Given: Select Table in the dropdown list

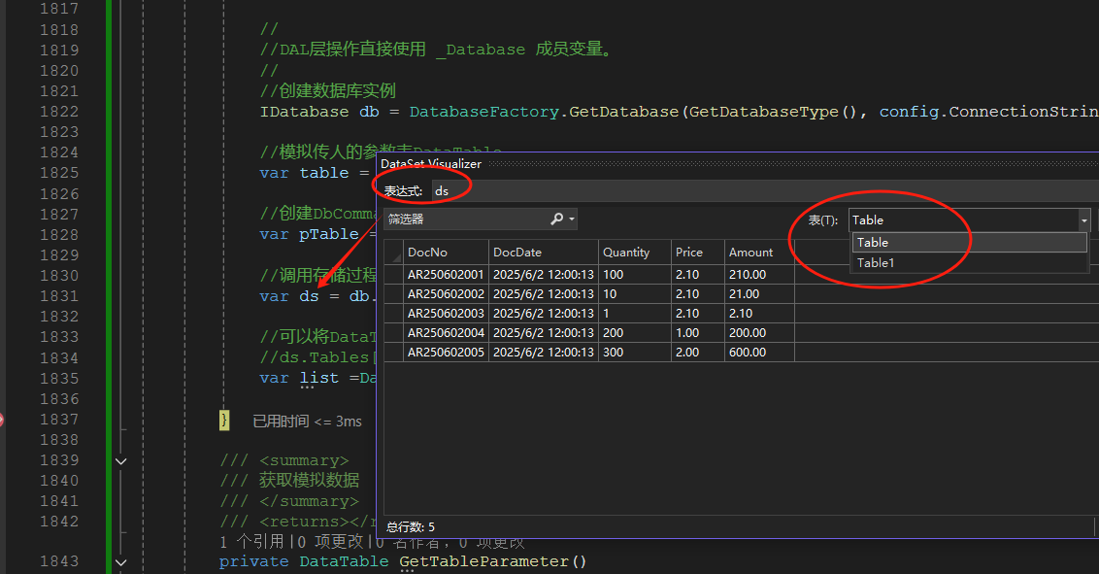Looking at the screenshot, I should point(969,243).
